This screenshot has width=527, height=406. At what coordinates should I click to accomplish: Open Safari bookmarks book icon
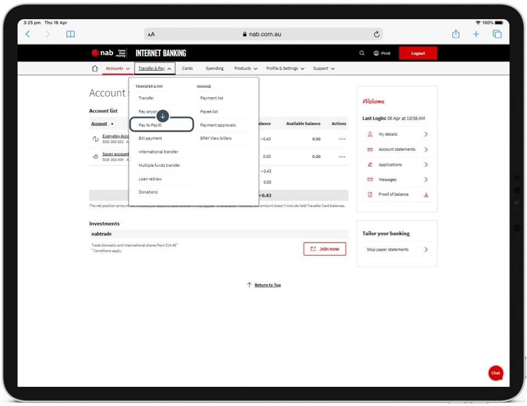70,34
